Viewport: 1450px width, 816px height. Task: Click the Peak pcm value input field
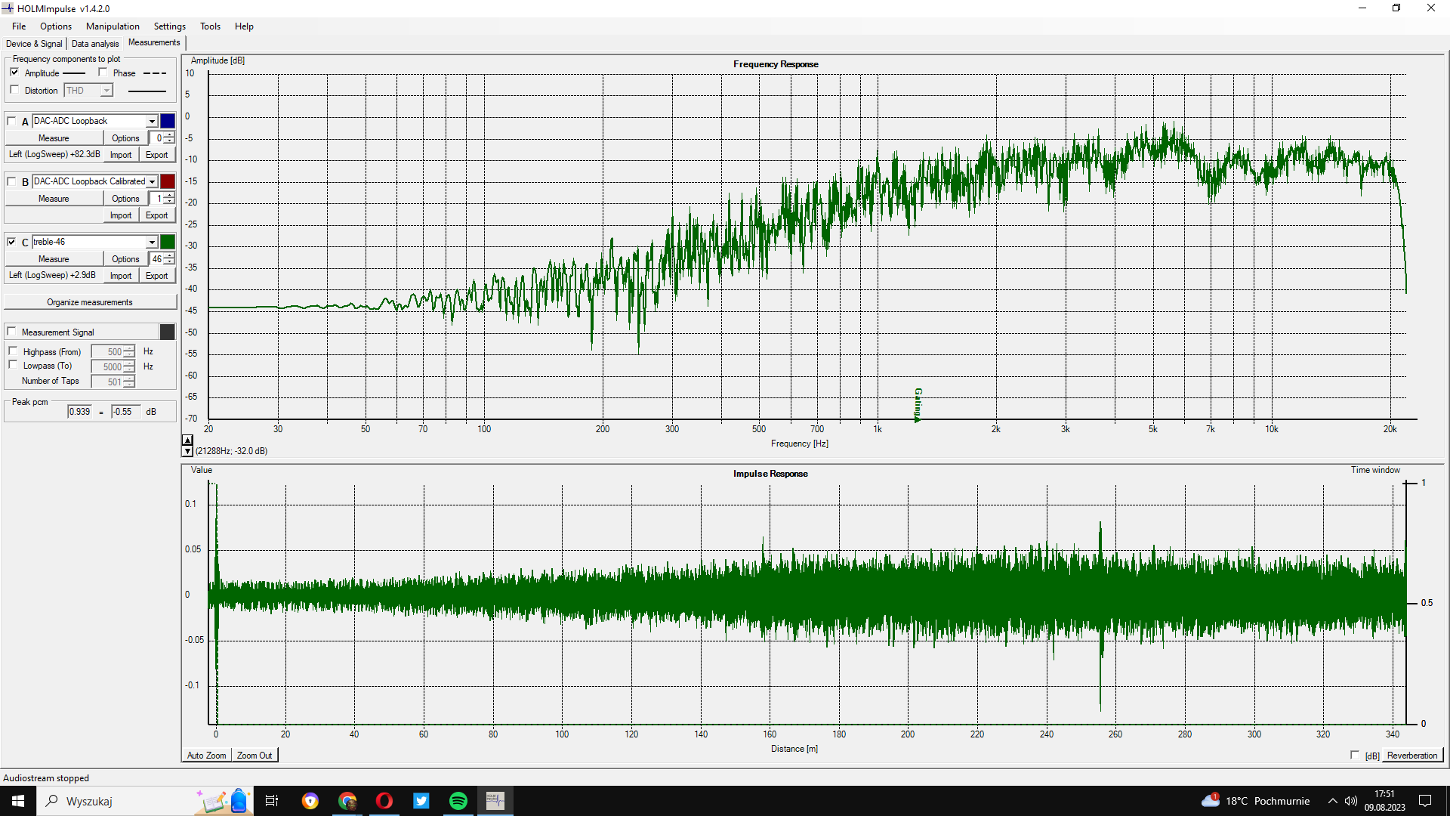(x=79, y=412)
